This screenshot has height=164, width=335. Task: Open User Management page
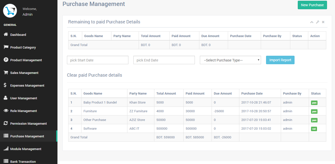click(x=28, y=98)
